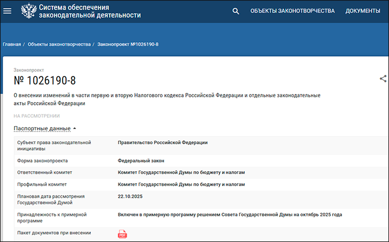The width and height of the screenshot is (389, 242).
Task: Click committee name in Профильный комитет row
Action: click(x=182, y=184)
